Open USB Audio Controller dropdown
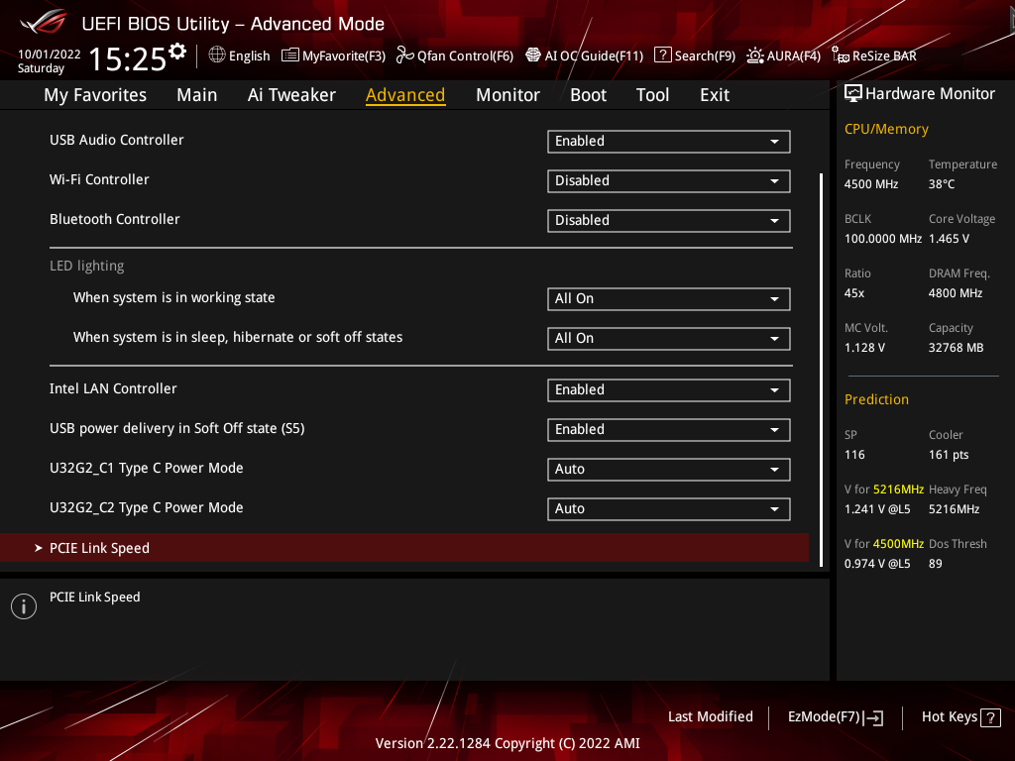This screenshot has height=761, width=1015. pyautogui.click(x=668, y=142)
